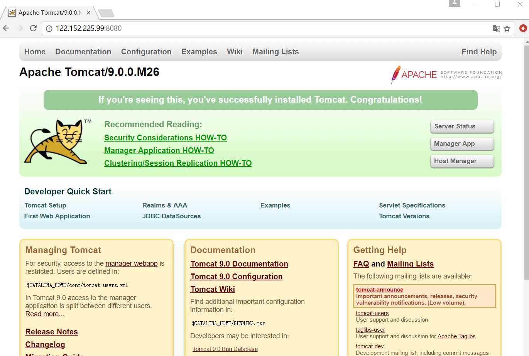The width and height of the screenshot is (529, 356).
Task: Click the vertical scrollbar thumb
Action: 526,162
